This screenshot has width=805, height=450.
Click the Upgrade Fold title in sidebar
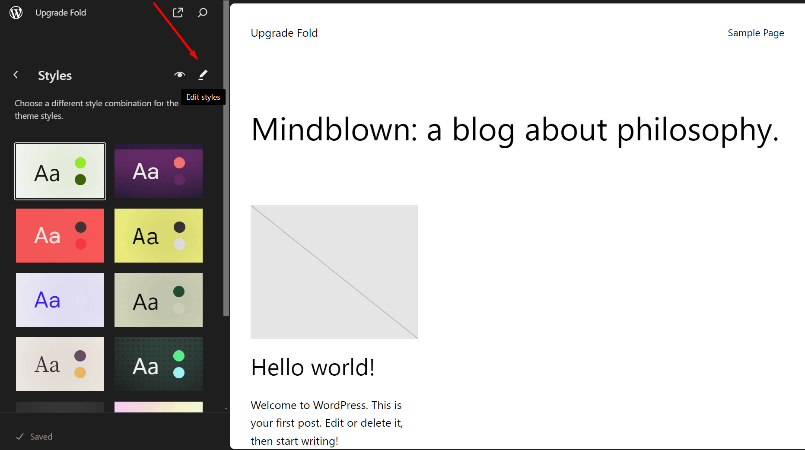pos(60,13)
